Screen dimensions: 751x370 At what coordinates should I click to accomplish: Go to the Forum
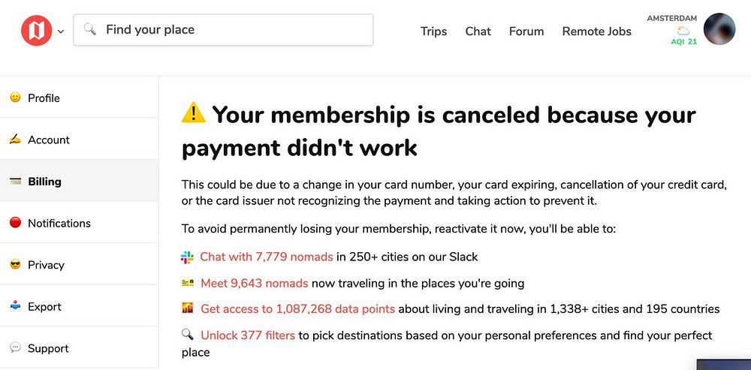pos(526,32)
